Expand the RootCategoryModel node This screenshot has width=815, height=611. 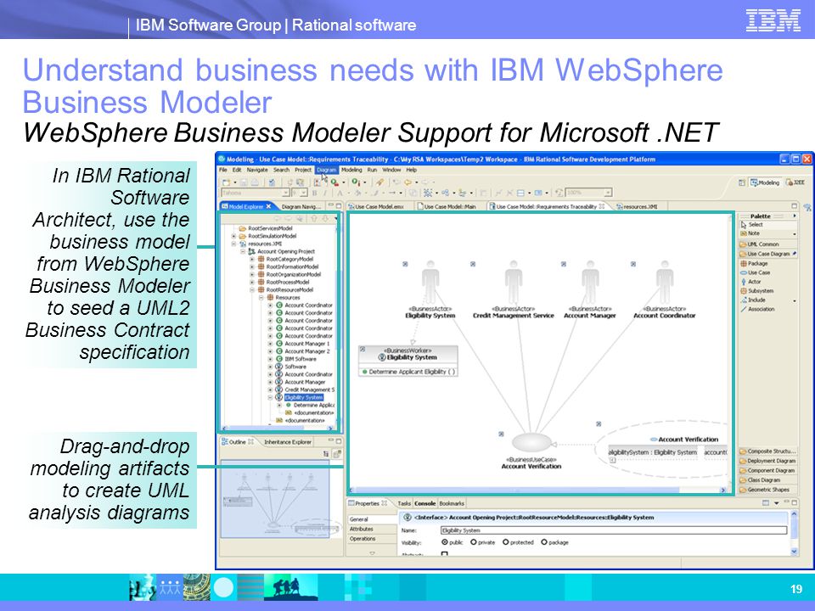tap(252, 259)
